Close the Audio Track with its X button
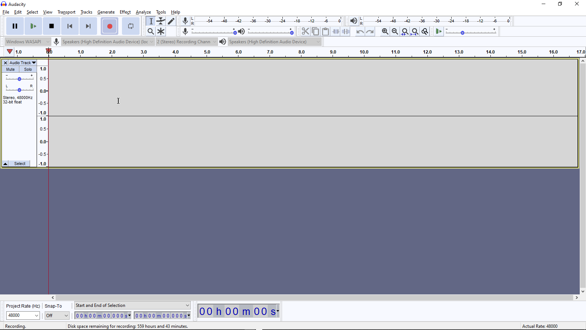This screenshot has width=586, height=330. point(5,63)
